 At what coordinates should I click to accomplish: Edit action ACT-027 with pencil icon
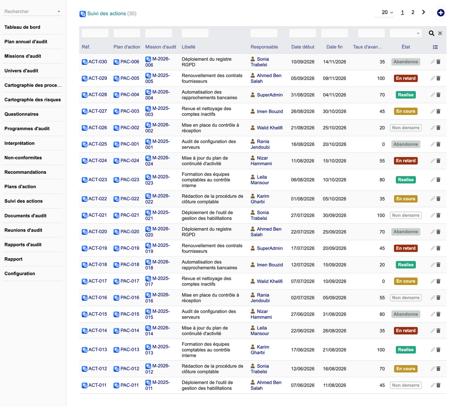(x=432, y=111)
